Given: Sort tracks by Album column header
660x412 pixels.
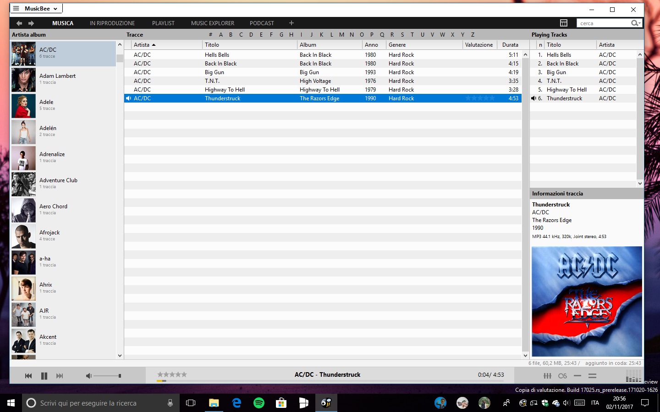Looking at the screenshot, I should point(330,45).
